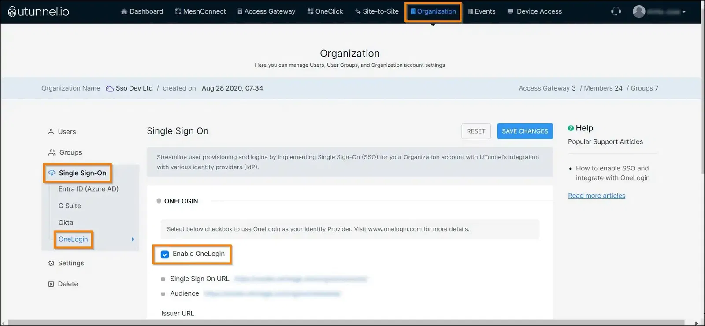
Task: Open the enable SSO with OneLogin article
Action: [612, 173]
